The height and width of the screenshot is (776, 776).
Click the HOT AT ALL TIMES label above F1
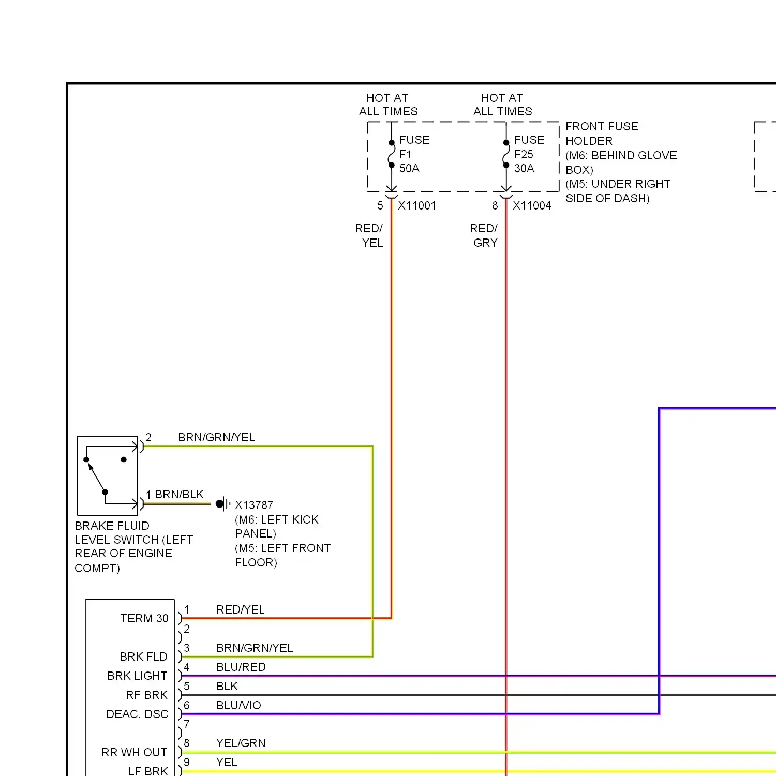[x=388, y=105]
